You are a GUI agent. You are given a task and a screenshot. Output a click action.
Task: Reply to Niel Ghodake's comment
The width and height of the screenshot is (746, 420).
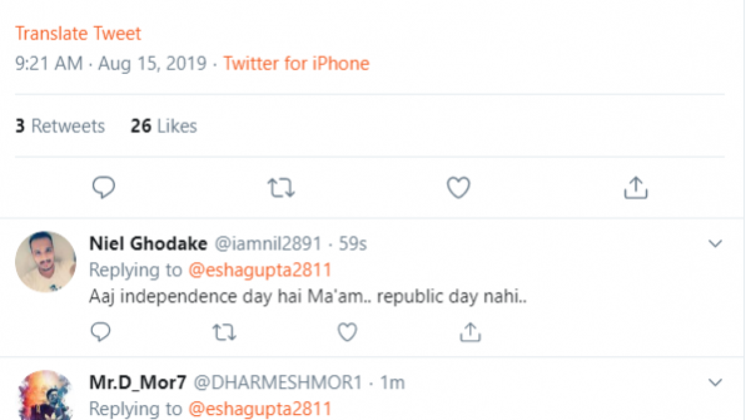pyautogui.click(x=101, y=333)
